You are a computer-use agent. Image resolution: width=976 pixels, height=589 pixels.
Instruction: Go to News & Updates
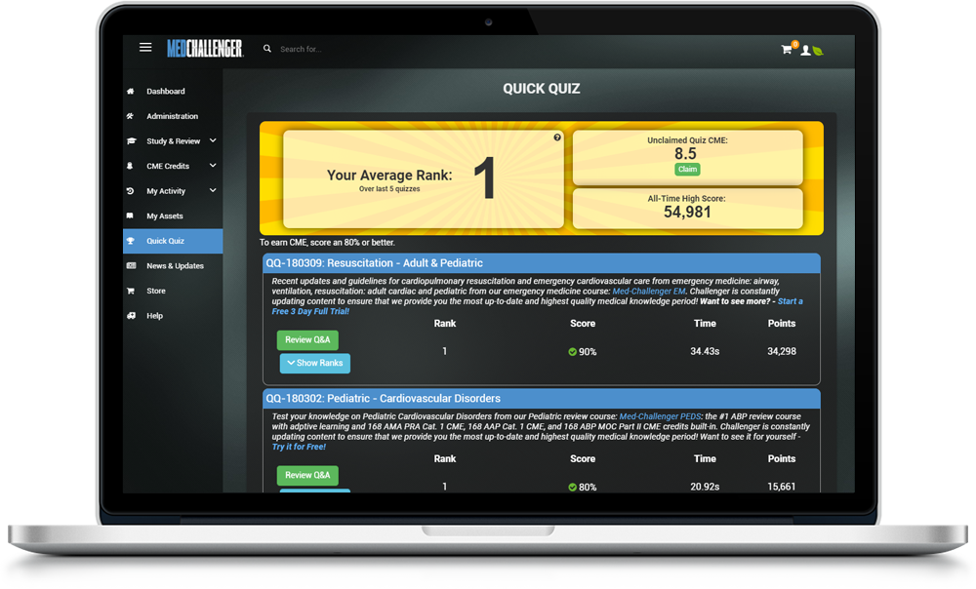point(173,265)
